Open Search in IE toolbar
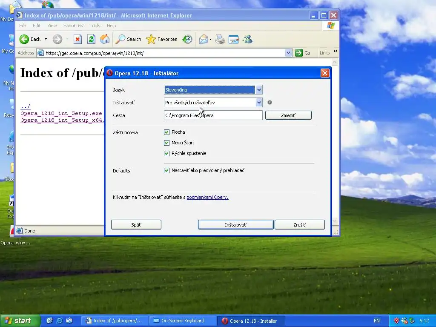 click(x=128, y=39)
